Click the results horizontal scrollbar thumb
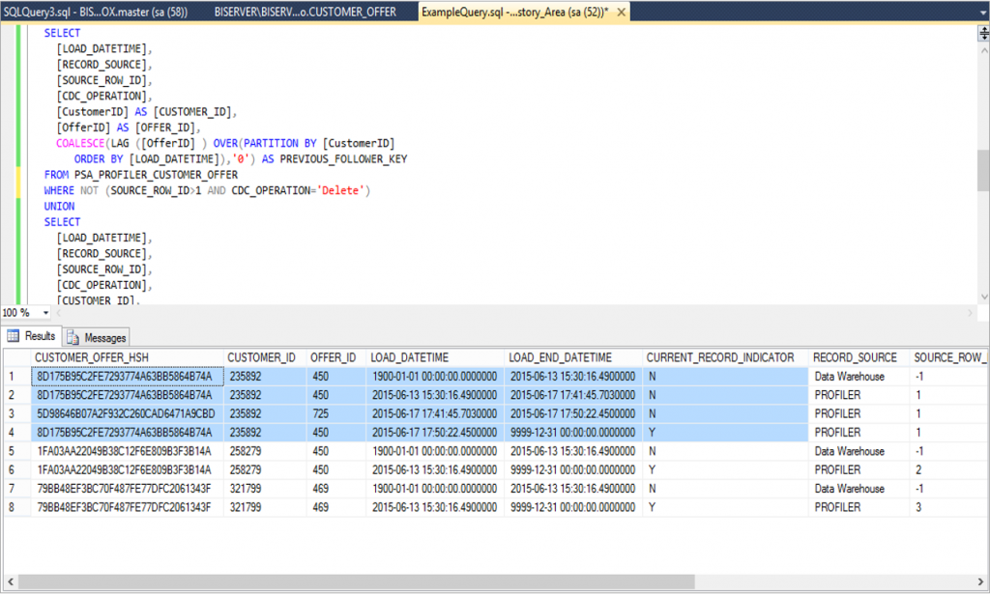 coord(356,581)
